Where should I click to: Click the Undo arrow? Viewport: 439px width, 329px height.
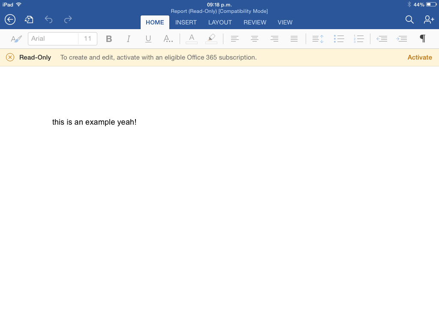[x=48, y=20]
